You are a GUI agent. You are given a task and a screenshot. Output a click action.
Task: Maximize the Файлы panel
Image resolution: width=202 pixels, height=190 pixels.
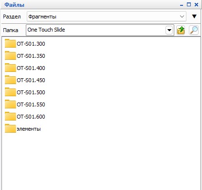tap(189, 4)
